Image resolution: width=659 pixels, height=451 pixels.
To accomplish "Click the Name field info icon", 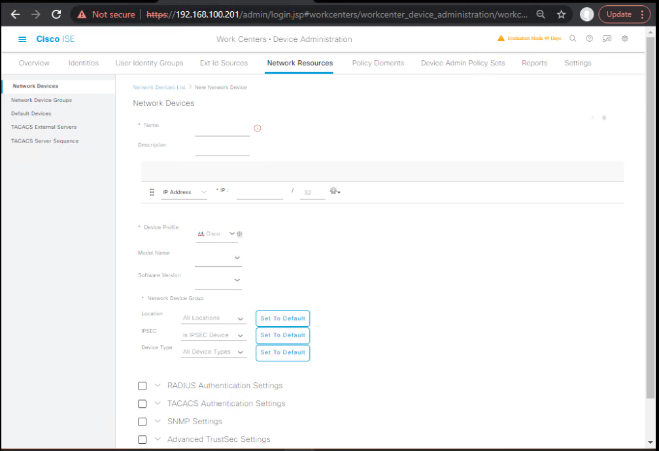I will click(258, 128).
